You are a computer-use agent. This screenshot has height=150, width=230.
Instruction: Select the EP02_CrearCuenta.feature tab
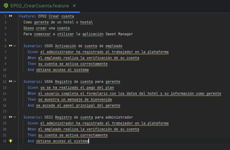pos(40,6)
